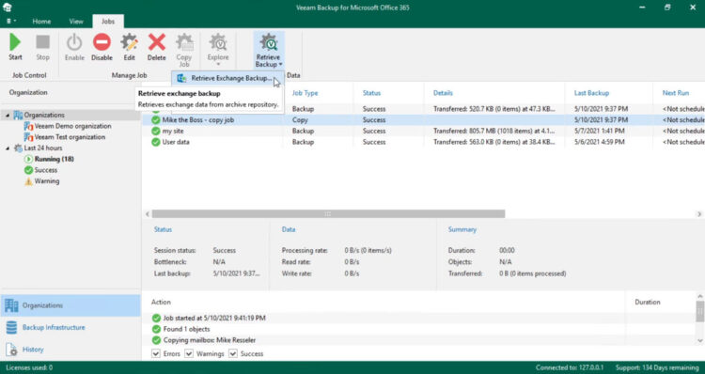Click the Running green play icon
Screen dimensions: 705x374
tap(28, 159)
